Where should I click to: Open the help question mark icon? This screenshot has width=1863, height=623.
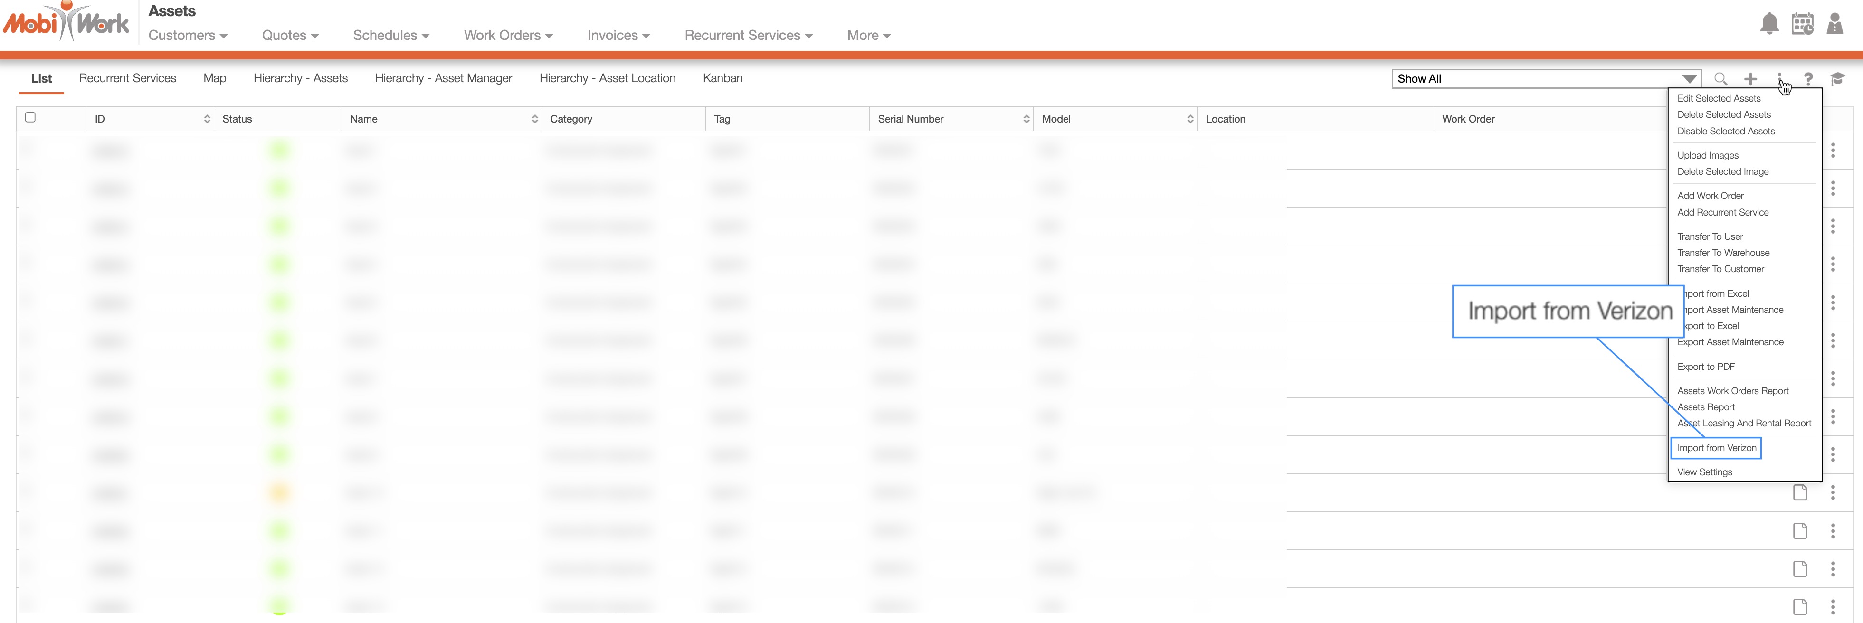[x=1808, y=79]
